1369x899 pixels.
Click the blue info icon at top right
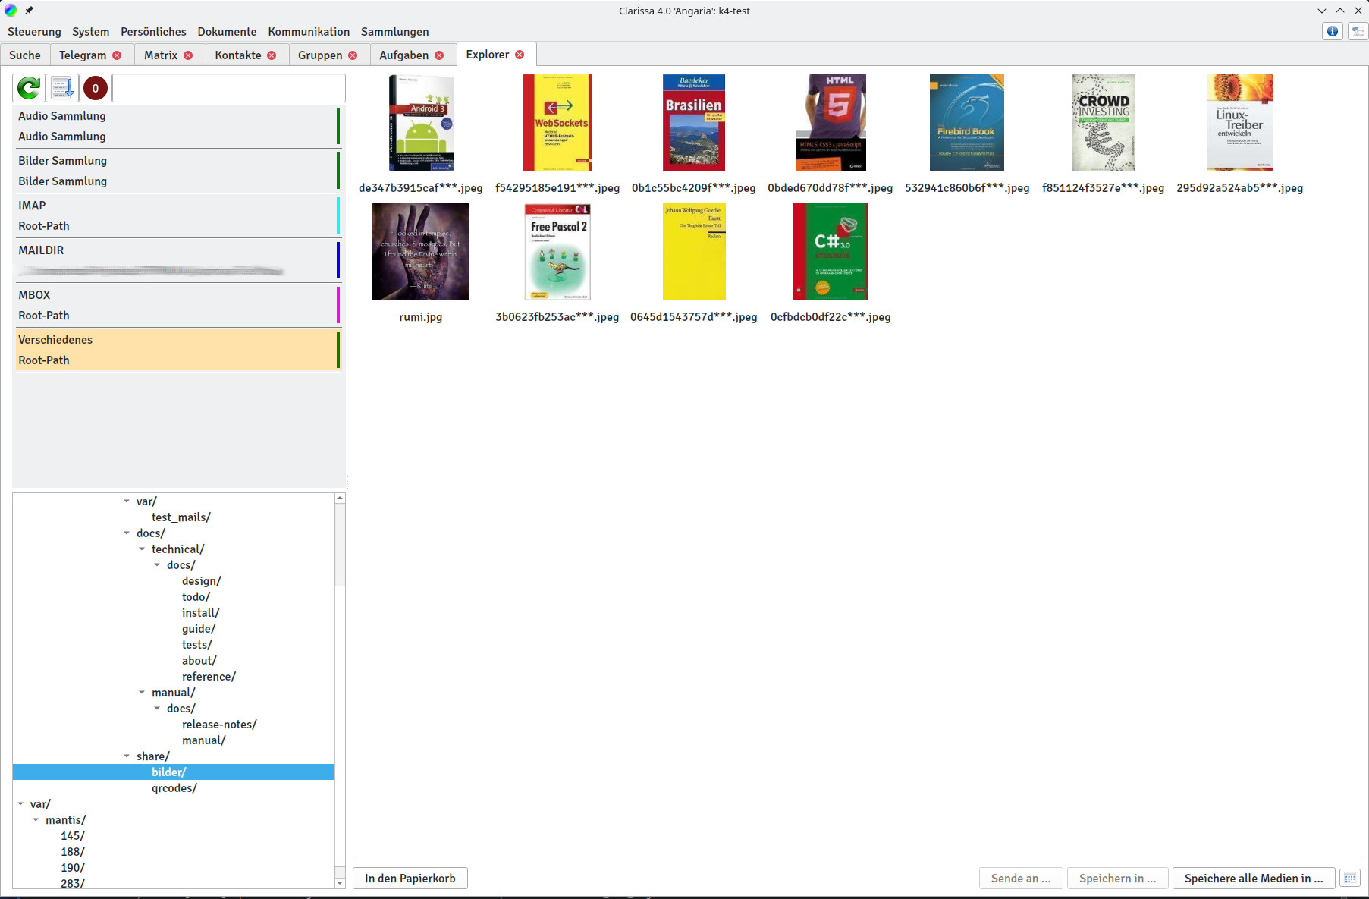[1332, 31]
